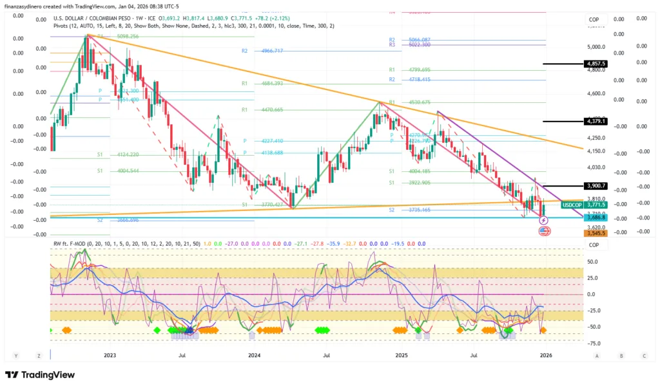The height and width of the screenshot is (388, 660).
Task: Click the purple lightning bolt event icon
Action: point(543,221)
